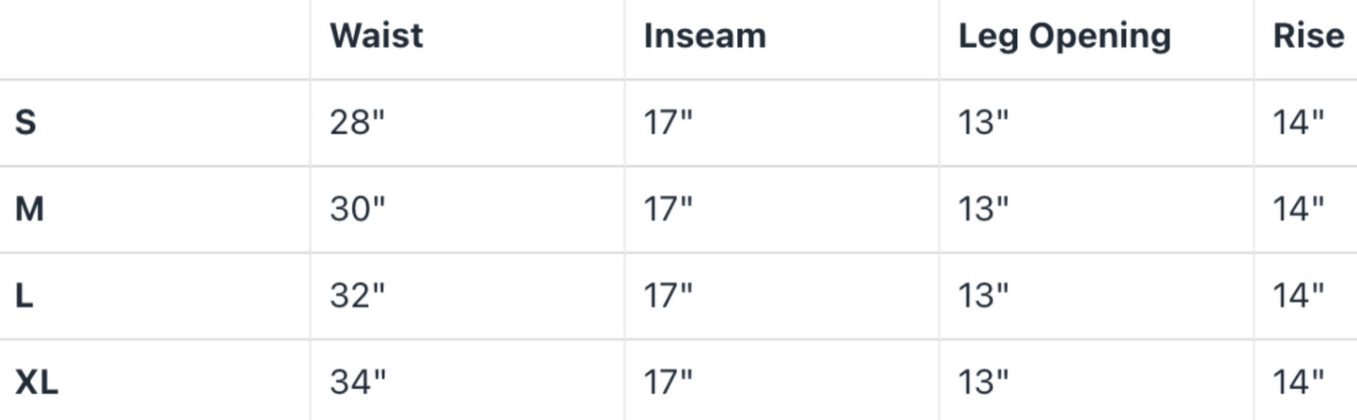Click the 13" leg opening for size M
Screen dimensions: 1357x420
(x=982, y=208)
